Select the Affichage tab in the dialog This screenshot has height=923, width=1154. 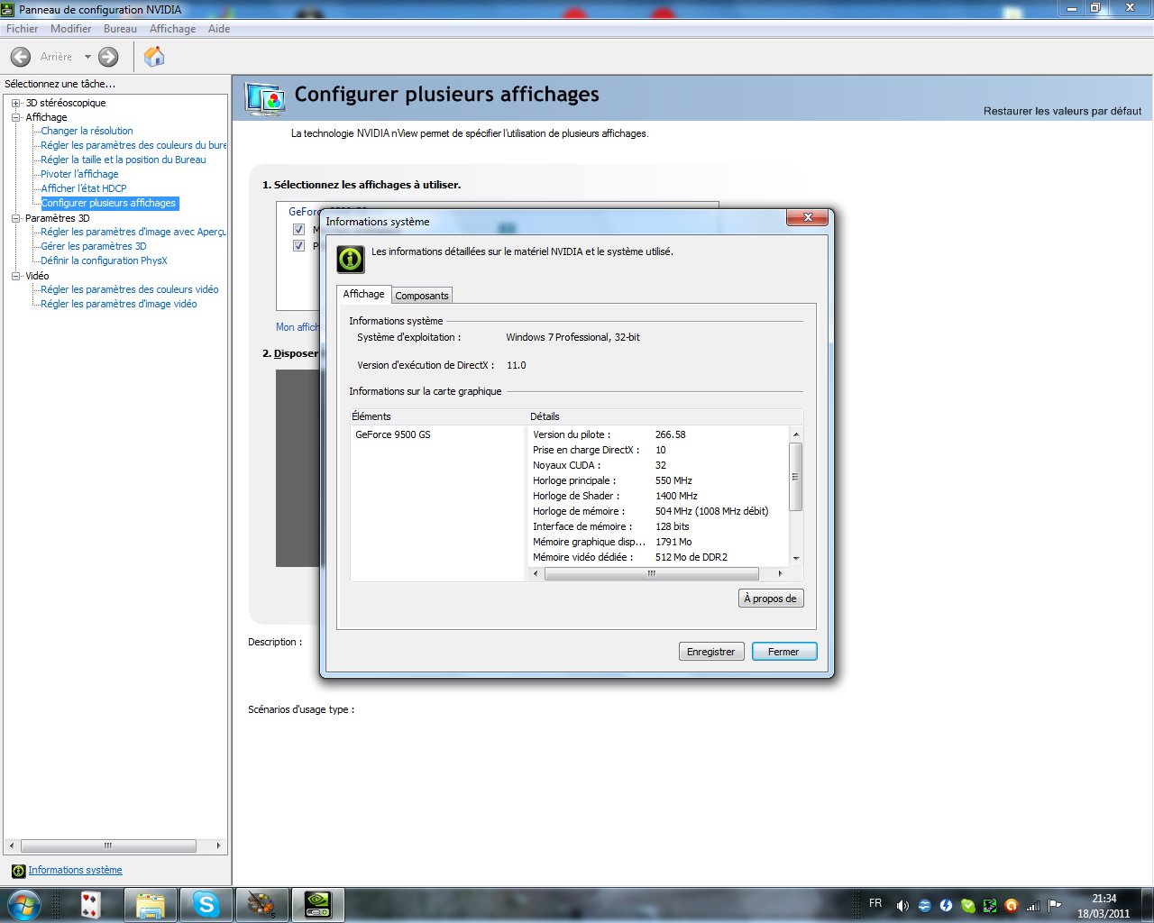[364, 294]
